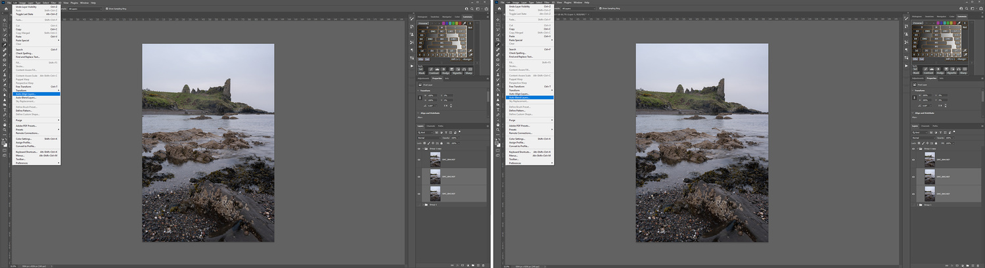This screenshot has height=268, width=985.
Task: Click Keyboard Shortcuts in left window Edit menu
Action: click(x=37, y=152)
